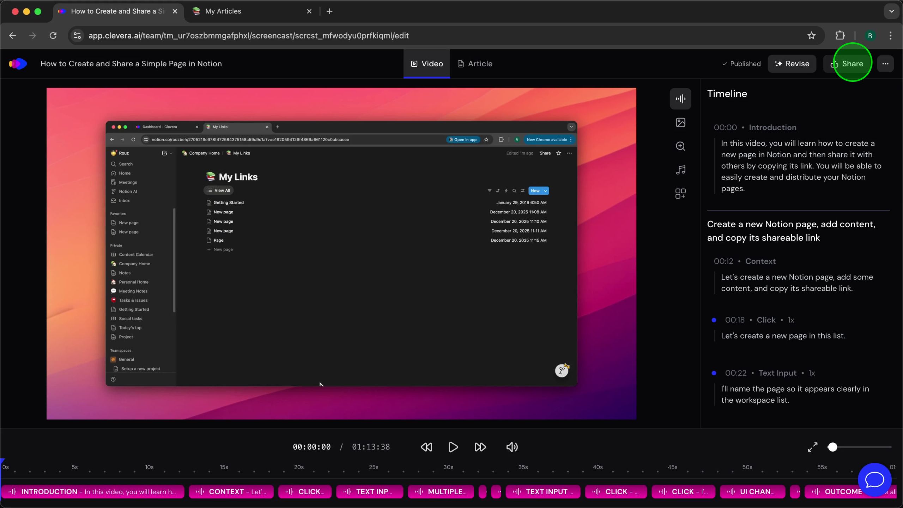Select the INTRODUCTION clip in the timeline
903x508 pixels.
tap(92, 491)
